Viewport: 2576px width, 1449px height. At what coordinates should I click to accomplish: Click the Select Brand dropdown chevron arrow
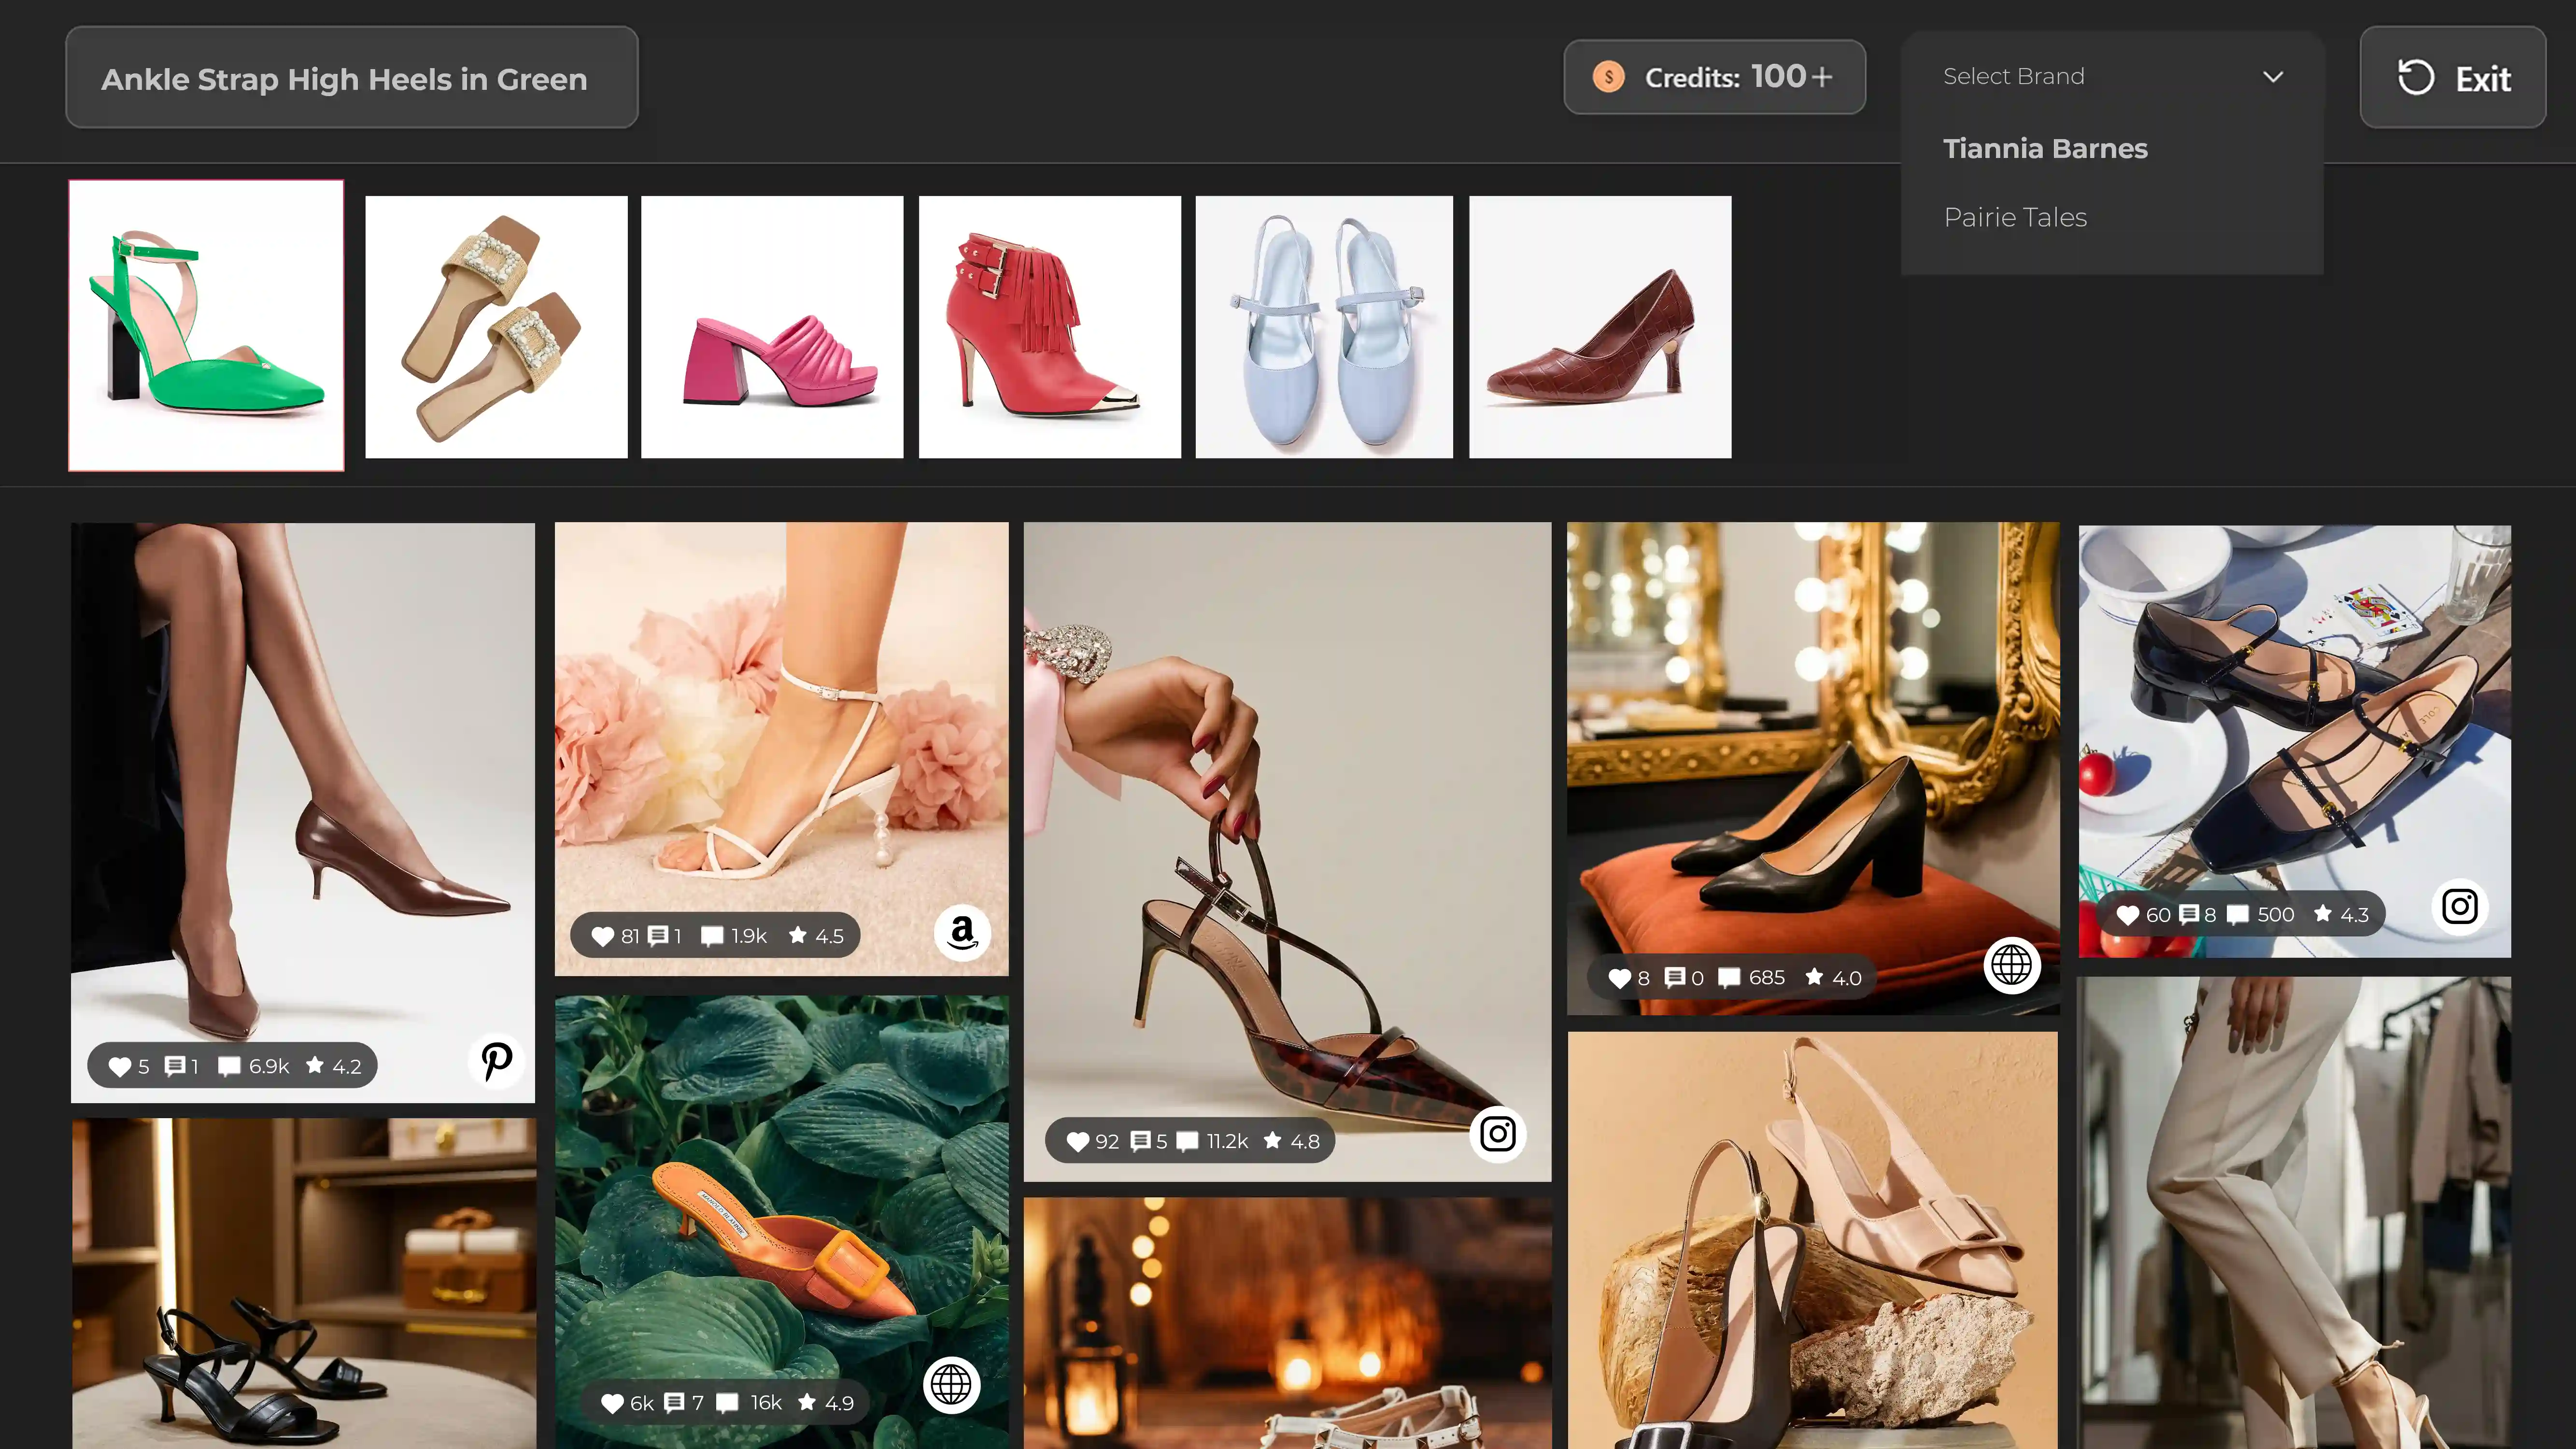[x=2272, y=77]
